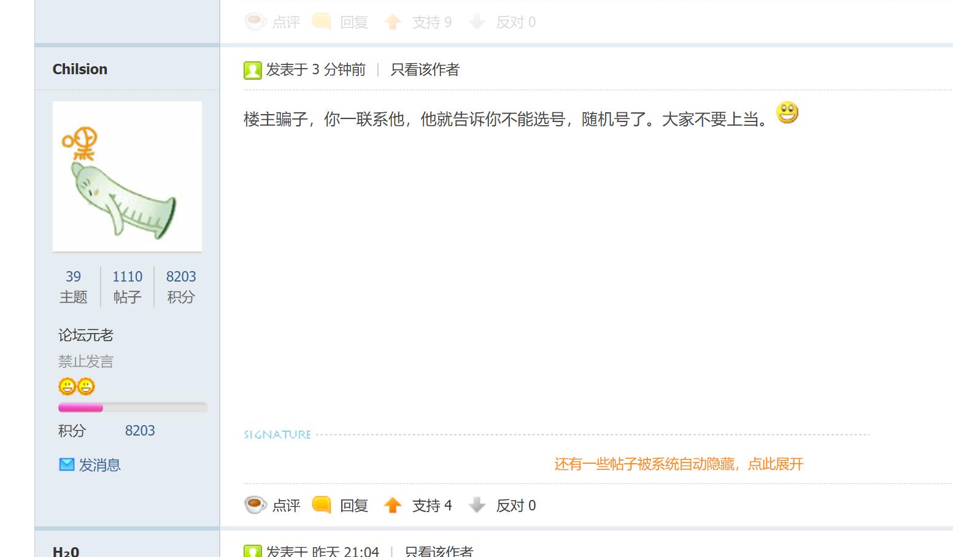Click the 论坛元老 user group label
Viewport: 953px width, 557px height.
[x=86, y=335]
